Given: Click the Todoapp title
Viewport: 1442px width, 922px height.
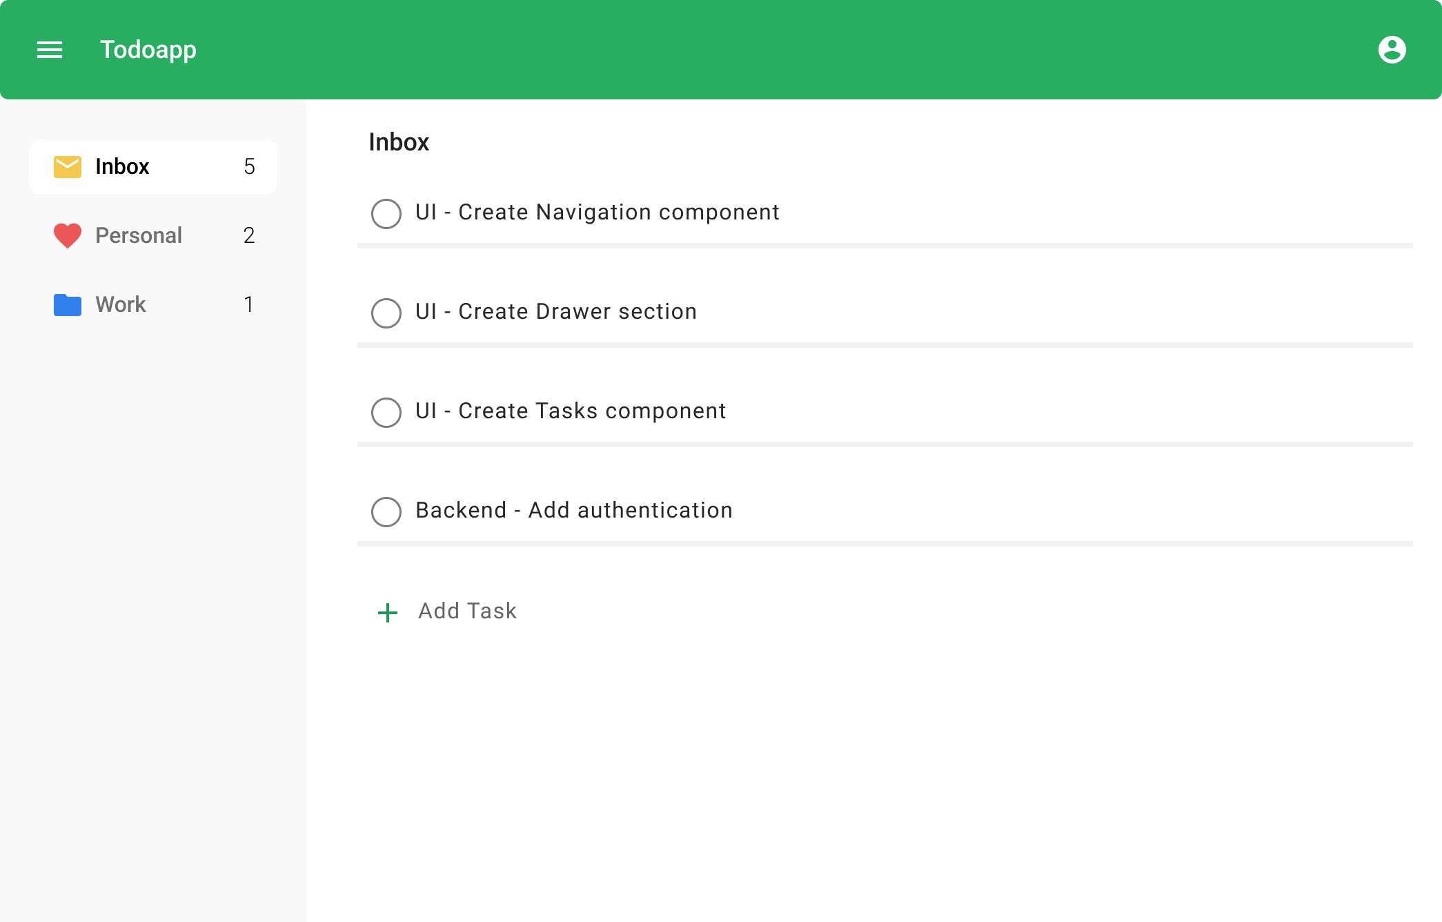Looking at the screenshot, I should [x=148, y=50].
